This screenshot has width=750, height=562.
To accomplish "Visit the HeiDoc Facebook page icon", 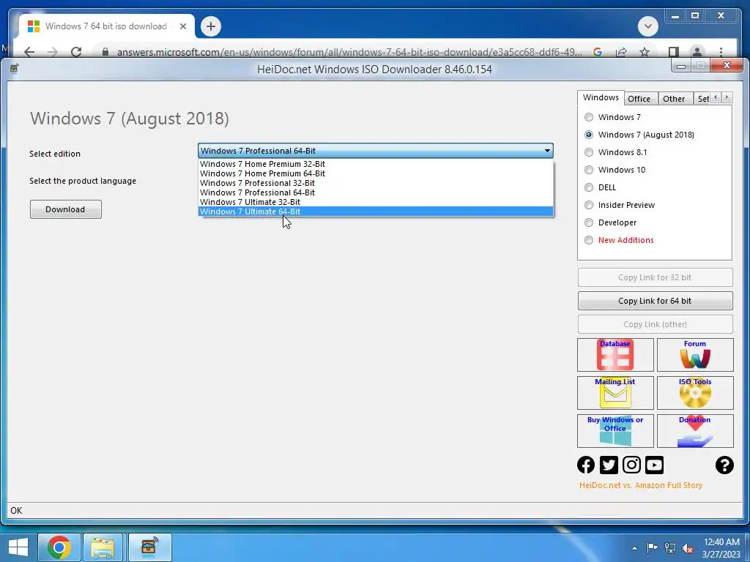I will pyautogui.click(x=585, y=465).
